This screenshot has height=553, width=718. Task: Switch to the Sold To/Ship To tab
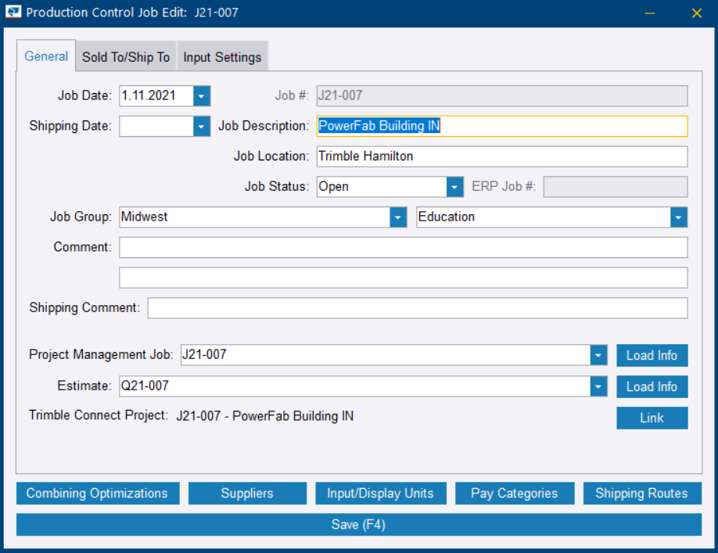pyautogui.click(x=125, y=56)
